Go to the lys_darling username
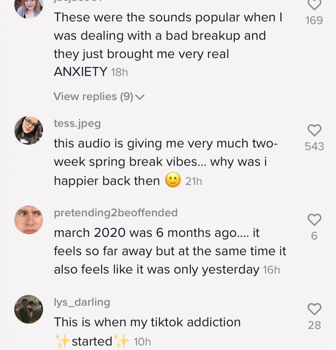This screenshot has height=350, width=336. [82, 302]
